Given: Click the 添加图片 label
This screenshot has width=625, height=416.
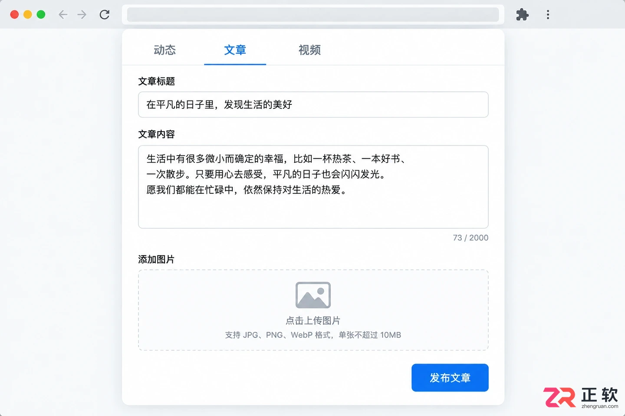Looking at the screenshot, I should click(156, 260).
